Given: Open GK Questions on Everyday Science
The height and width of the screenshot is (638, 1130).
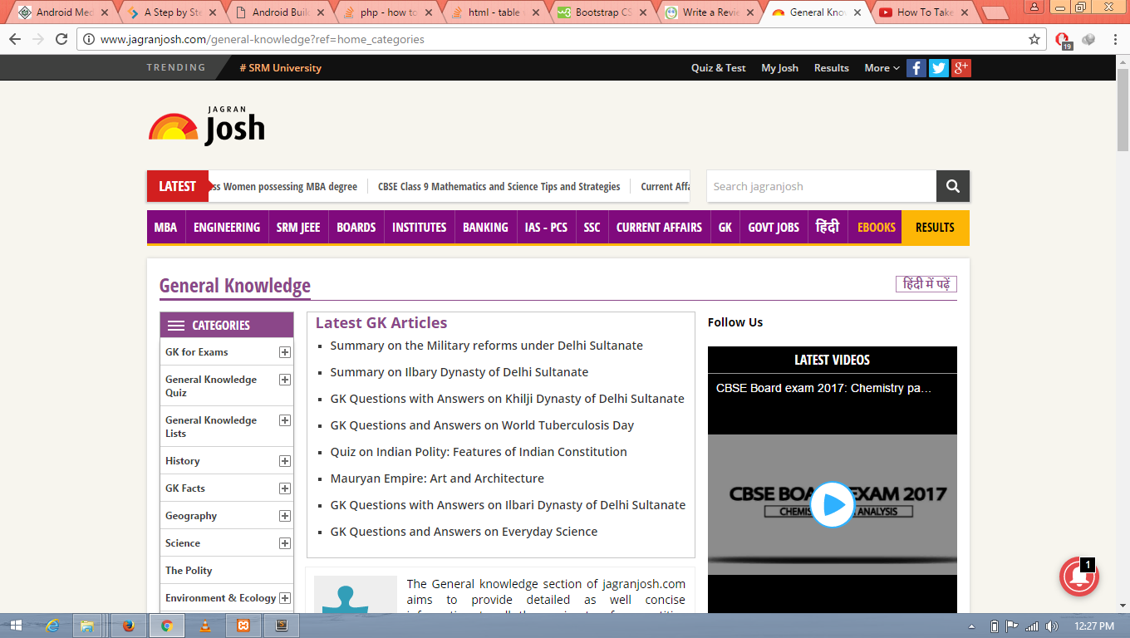Looking at the screenshot, I should click(464, 532).
